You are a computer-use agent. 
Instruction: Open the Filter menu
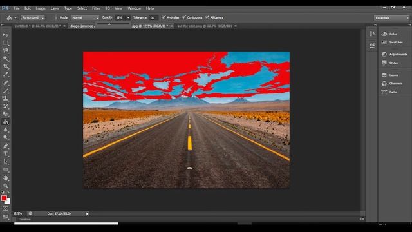(96, 8)
